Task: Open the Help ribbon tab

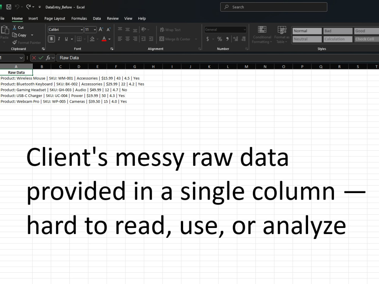Action: tap(142, 18)
